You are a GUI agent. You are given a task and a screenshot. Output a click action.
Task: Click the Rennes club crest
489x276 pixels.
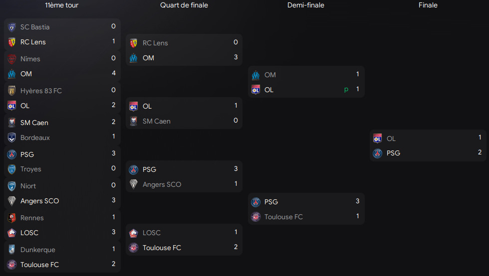coord(12,218)
